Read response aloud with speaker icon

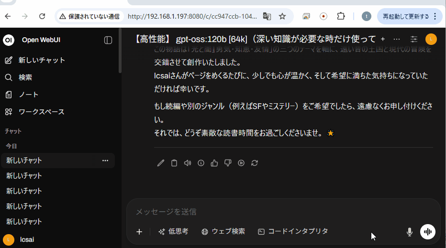point(188,163)
